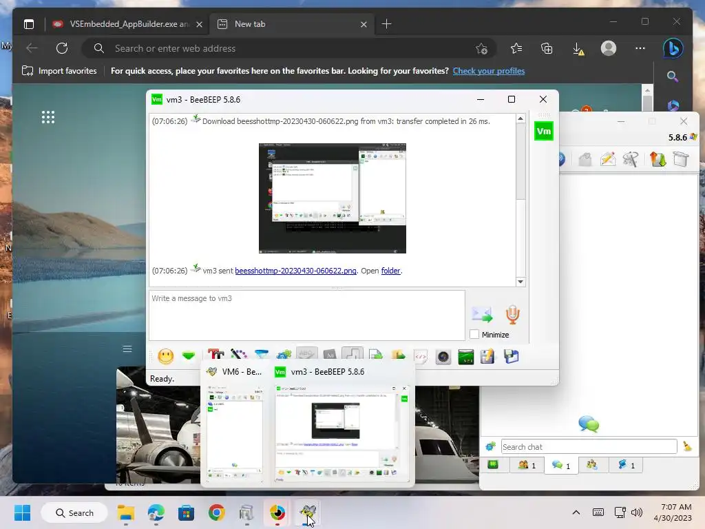
Task: Click the up-down arrows file transfer icon
Action: point(657,159)
